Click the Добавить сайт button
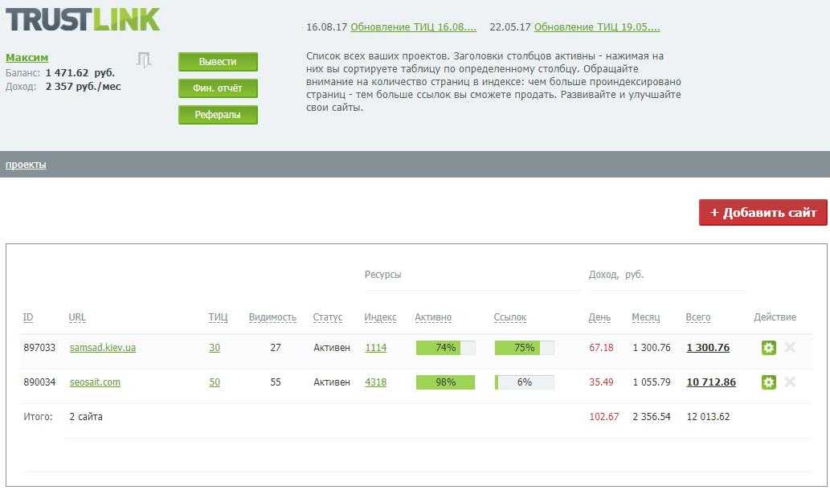The width and height of the screenshot is (830, 490). 763,213
